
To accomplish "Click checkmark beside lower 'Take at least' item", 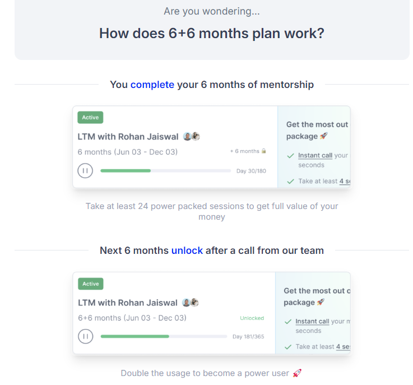I will 288,347.
